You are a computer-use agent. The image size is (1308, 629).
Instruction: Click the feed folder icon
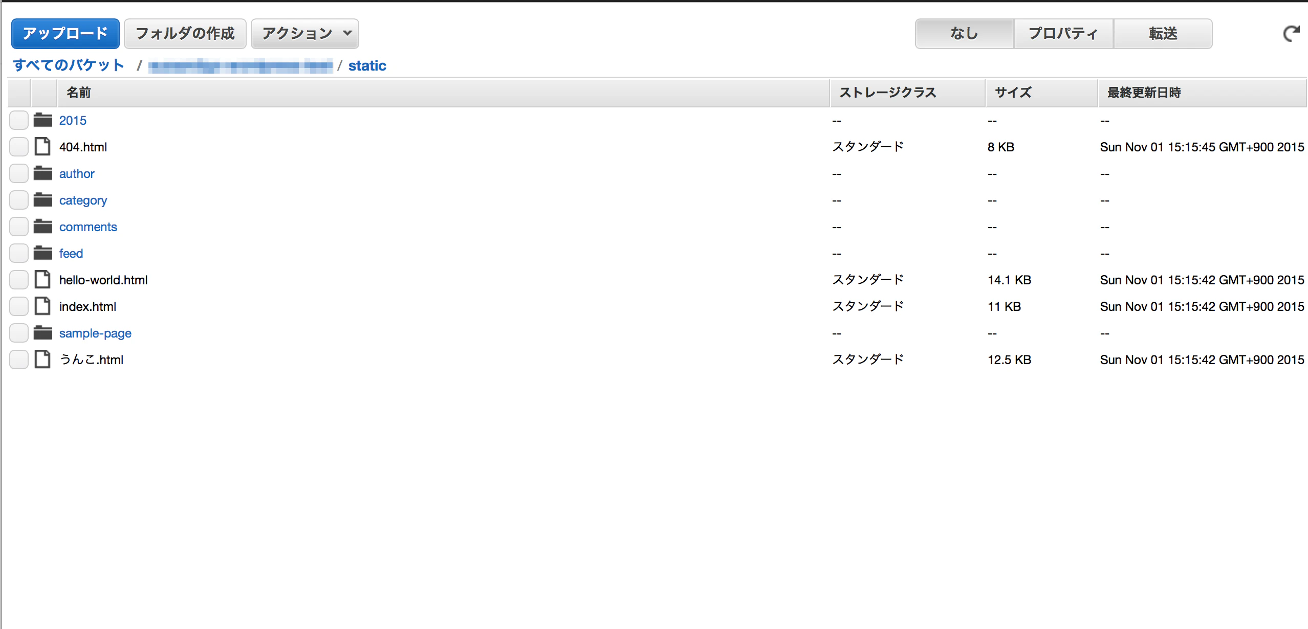43,253
